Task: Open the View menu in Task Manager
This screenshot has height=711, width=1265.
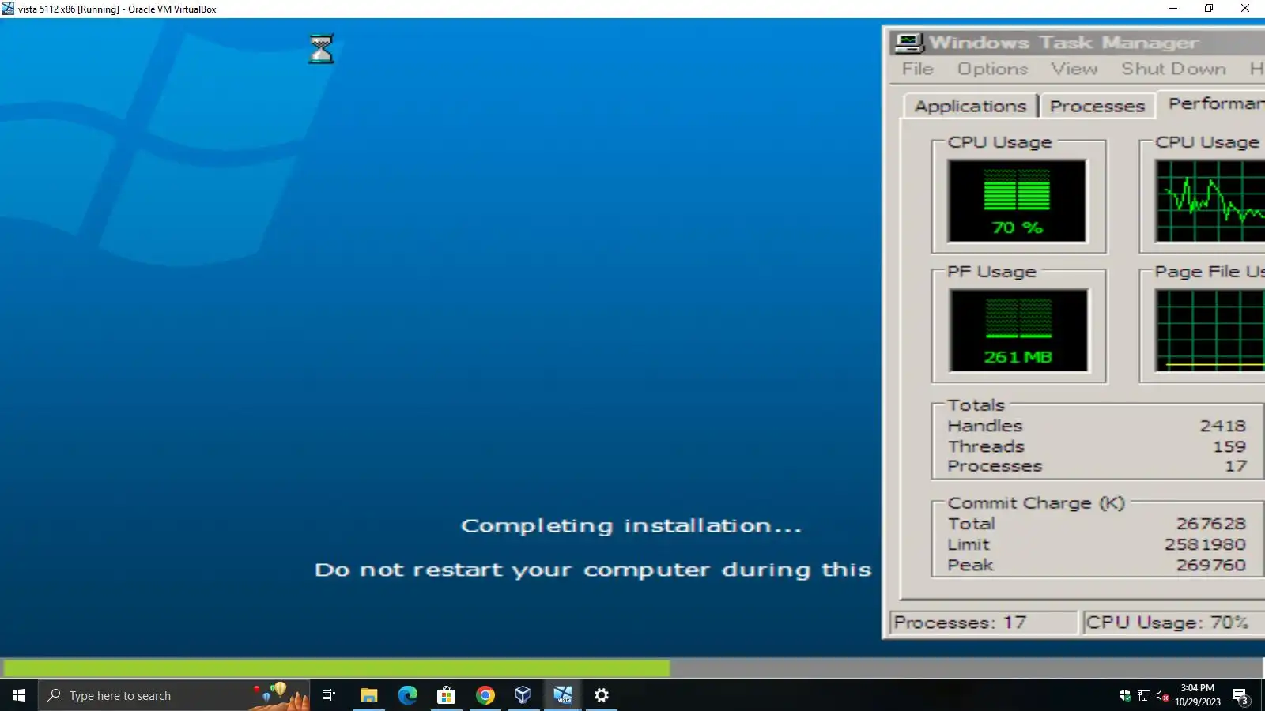Action: click(1074, 70)
